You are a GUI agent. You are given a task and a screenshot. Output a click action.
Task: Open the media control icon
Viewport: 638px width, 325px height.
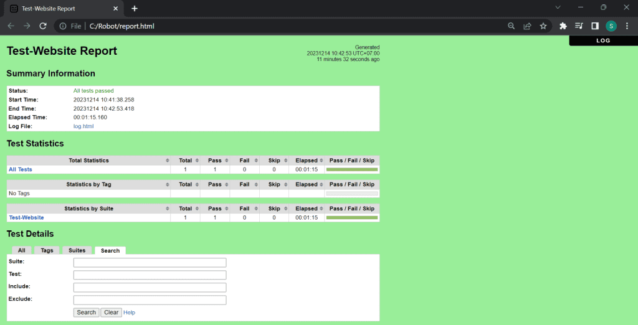pos(579,26)
